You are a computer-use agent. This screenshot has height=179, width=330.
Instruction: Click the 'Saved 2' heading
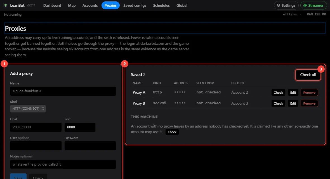coord(138,75)
